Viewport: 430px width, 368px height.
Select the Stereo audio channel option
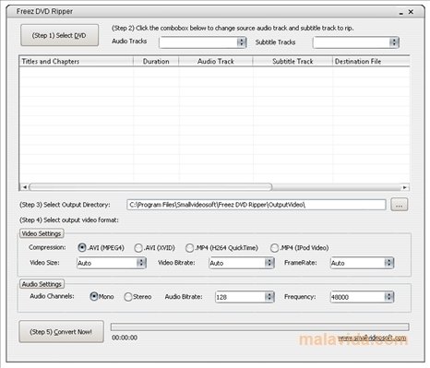point(137,297)
